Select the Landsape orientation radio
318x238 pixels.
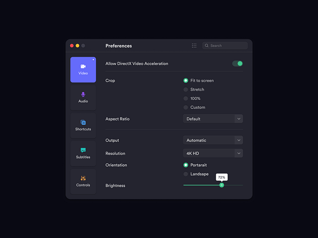(x=185, y=174)
